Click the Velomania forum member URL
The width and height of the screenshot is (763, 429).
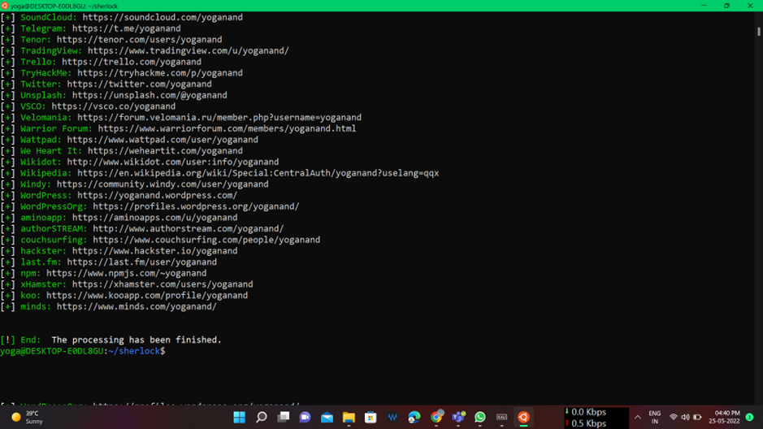click(x=219, y=117)
